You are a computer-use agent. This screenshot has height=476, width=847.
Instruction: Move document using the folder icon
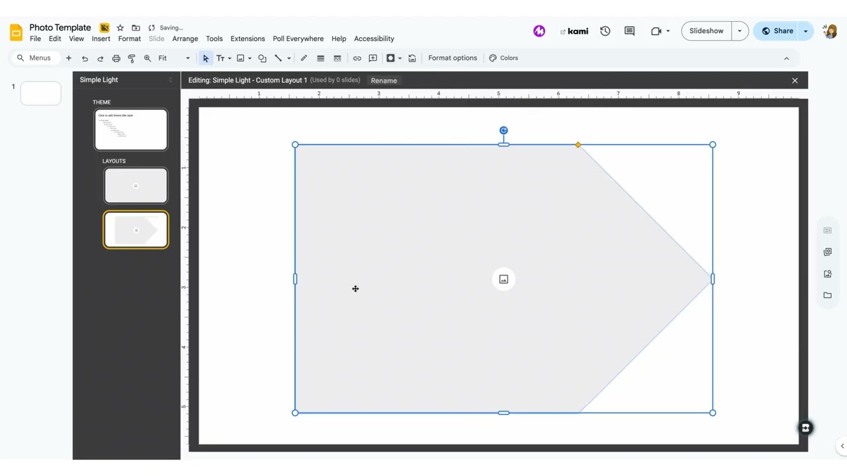[x=136, y=28]
